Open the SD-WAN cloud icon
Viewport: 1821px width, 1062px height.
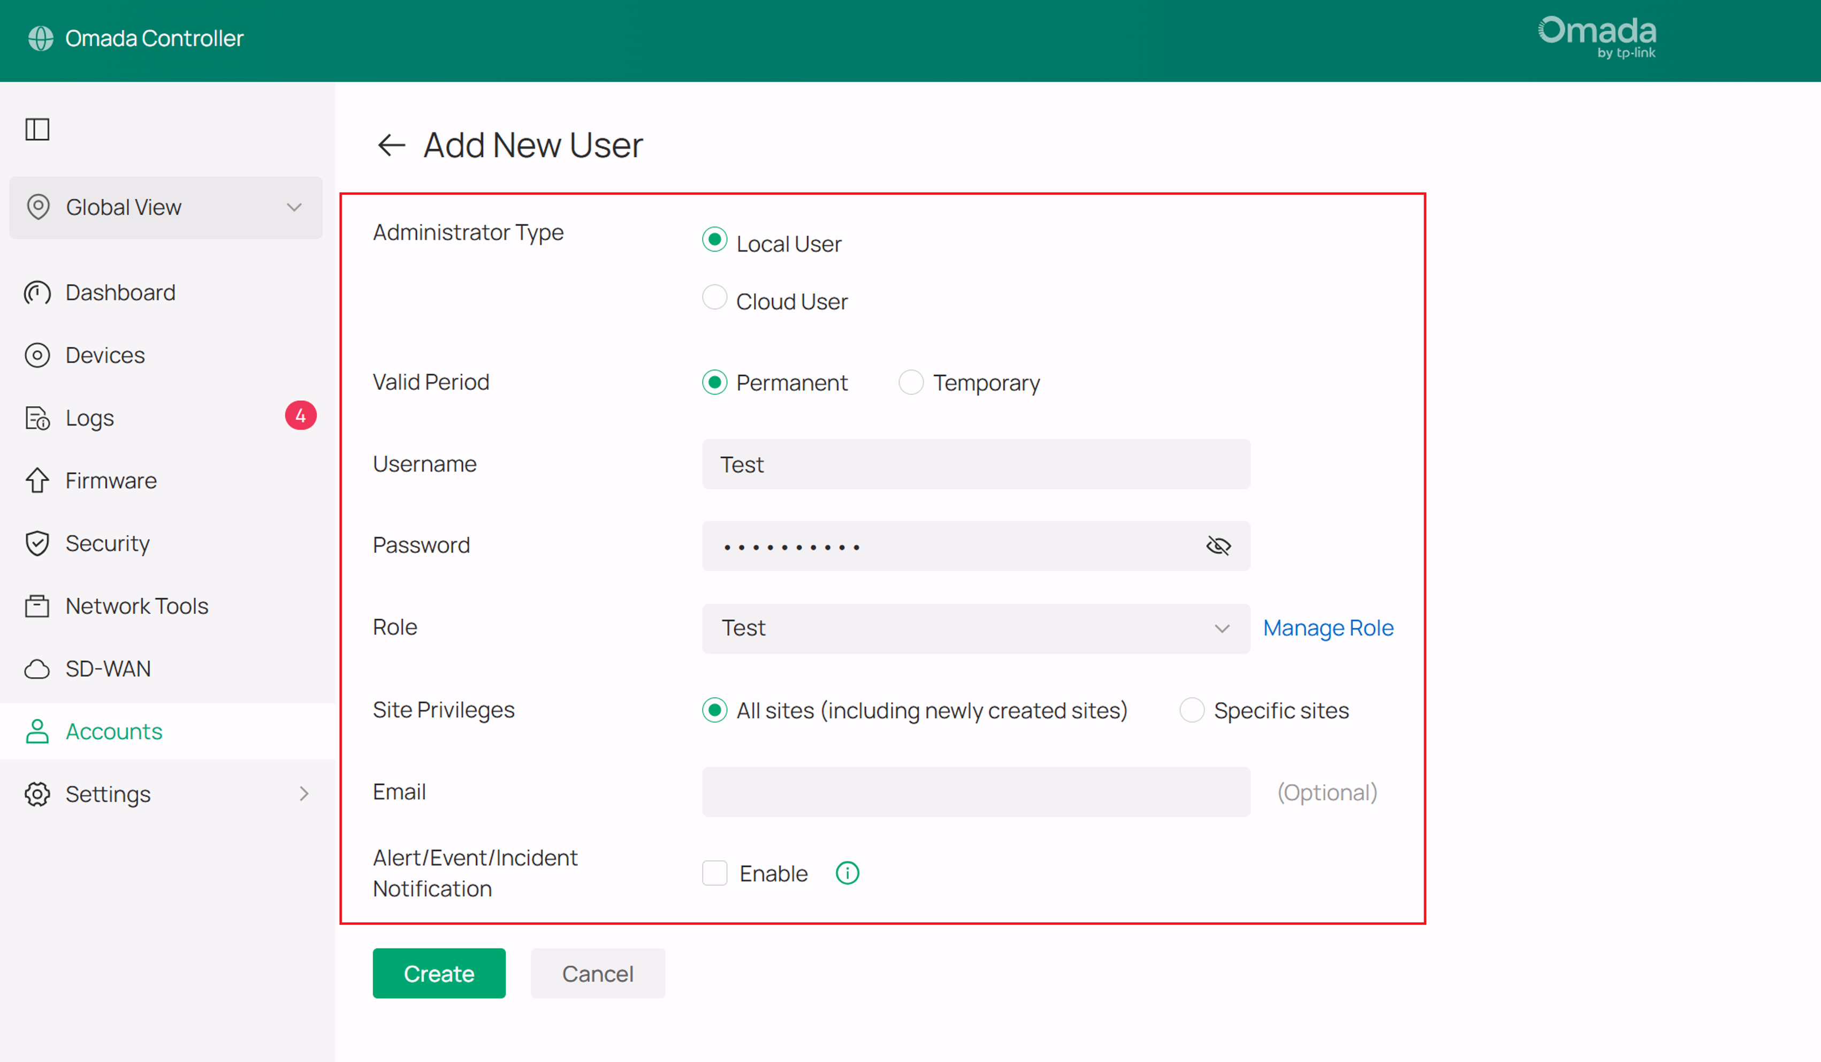pyautogui.click(x=37, y=669)
